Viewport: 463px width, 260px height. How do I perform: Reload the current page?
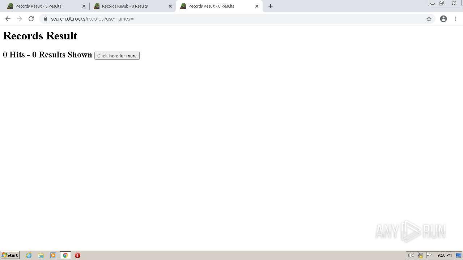(31, 19)
